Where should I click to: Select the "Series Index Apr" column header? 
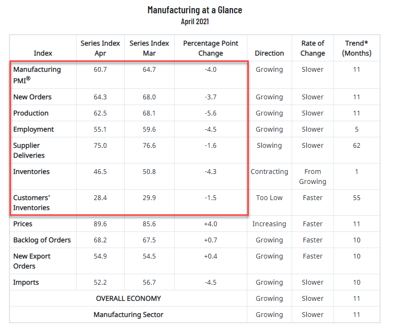(100, 48)
